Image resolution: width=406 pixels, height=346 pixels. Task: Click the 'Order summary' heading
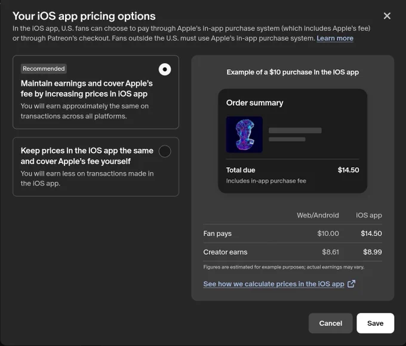tap(254, 103)
